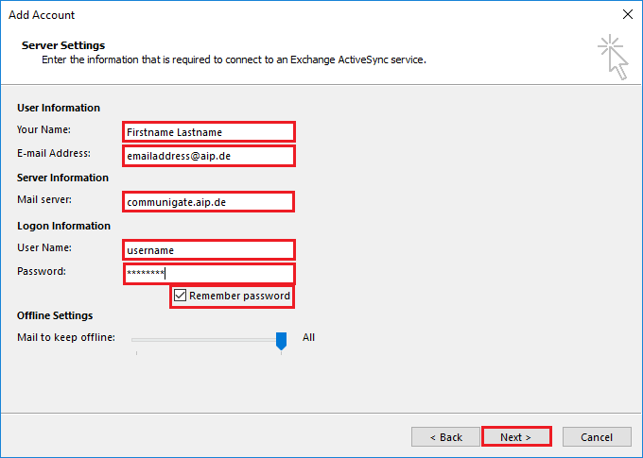Click the left end of the offline slider track

tap(136, 339)
